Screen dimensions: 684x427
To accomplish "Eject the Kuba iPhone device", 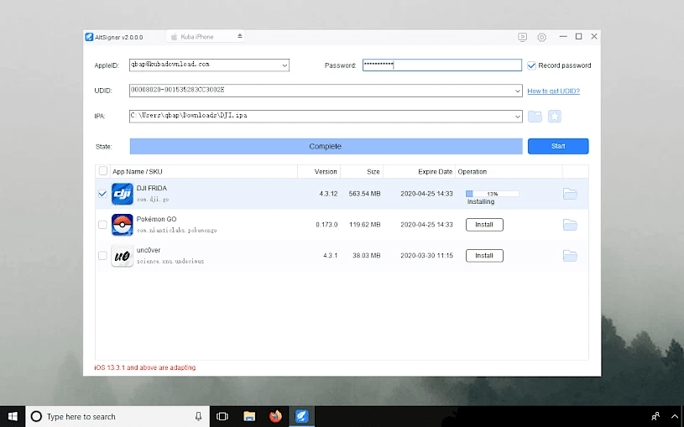I will coord(239,36).
